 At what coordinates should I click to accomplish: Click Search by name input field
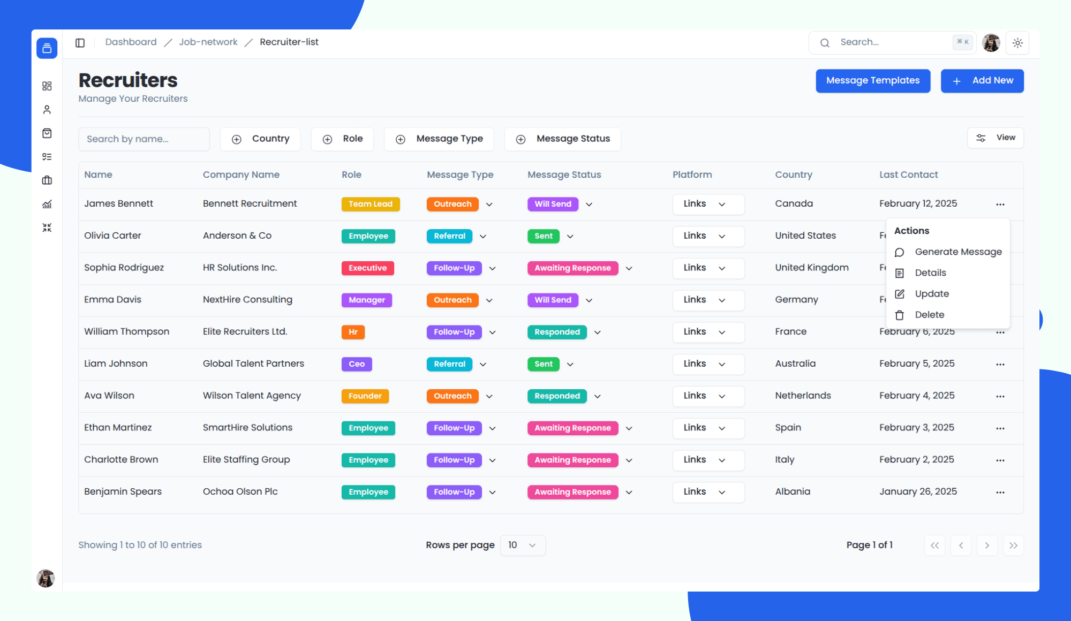[144, 138]
